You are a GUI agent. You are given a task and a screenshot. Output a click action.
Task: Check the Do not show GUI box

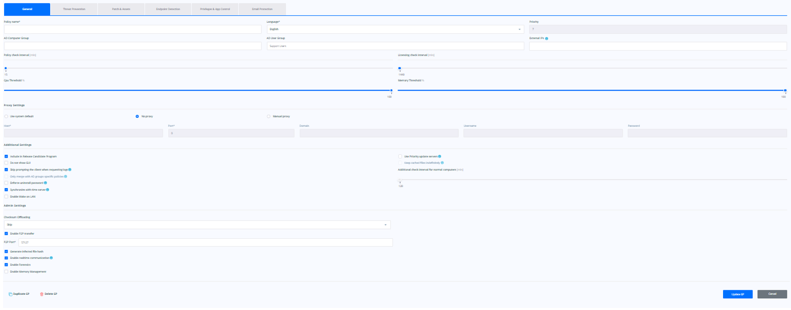point(6,163)
